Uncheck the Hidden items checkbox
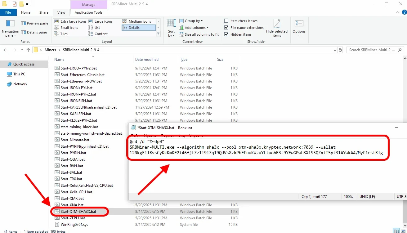Viewport: 407px width, 233px height. coord(226,34)
